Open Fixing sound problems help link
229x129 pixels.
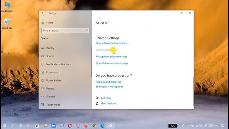108,82
